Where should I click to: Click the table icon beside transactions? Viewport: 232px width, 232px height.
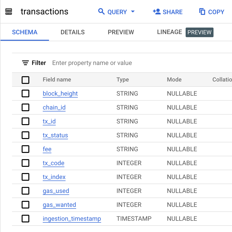(9, 12)
